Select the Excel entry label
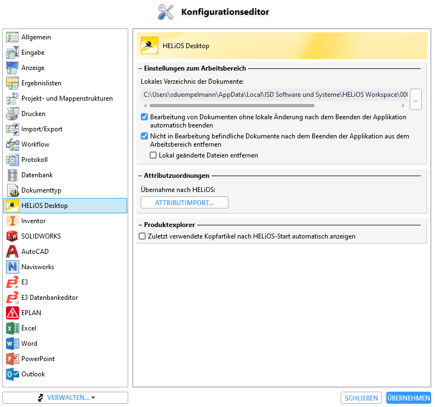 point(28,328)
